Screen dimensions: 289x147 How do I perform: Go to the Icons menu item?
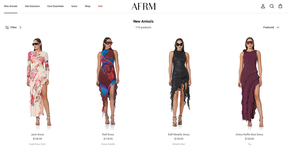click(x=74, y=6)
